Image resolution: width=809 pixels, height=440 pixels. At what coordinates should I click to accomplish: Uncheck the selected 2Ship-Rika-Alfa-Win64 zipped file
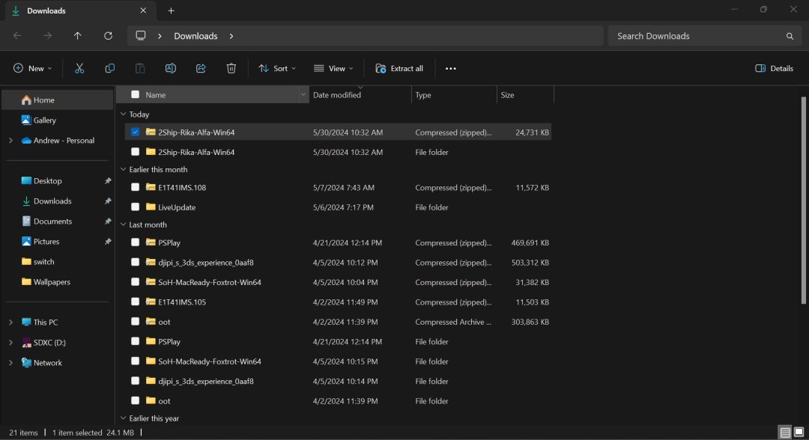tap(135, 132)
